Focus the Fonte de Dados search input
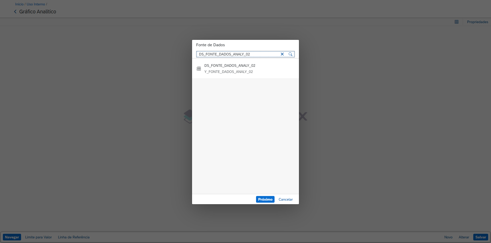Screen dimensions: 491x243 click(x=238, y=54)
